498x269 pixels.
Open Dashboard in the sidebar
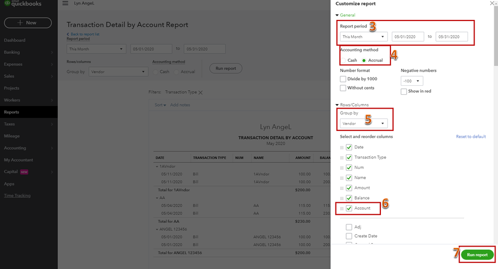[14, 40]
